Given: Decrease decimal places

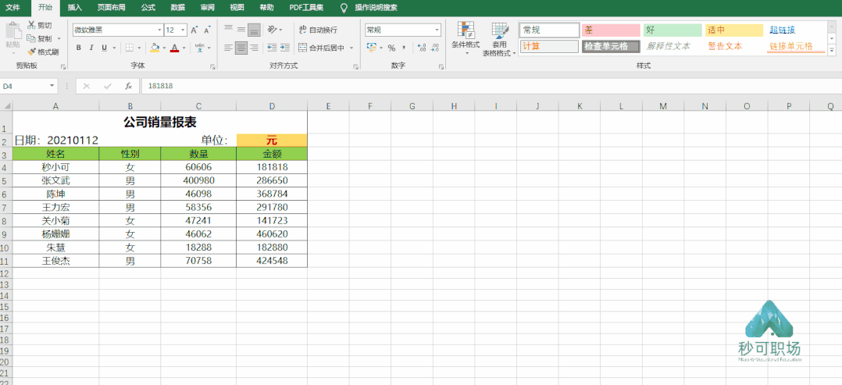Looking at the screenshot, I should coord(434,48).
